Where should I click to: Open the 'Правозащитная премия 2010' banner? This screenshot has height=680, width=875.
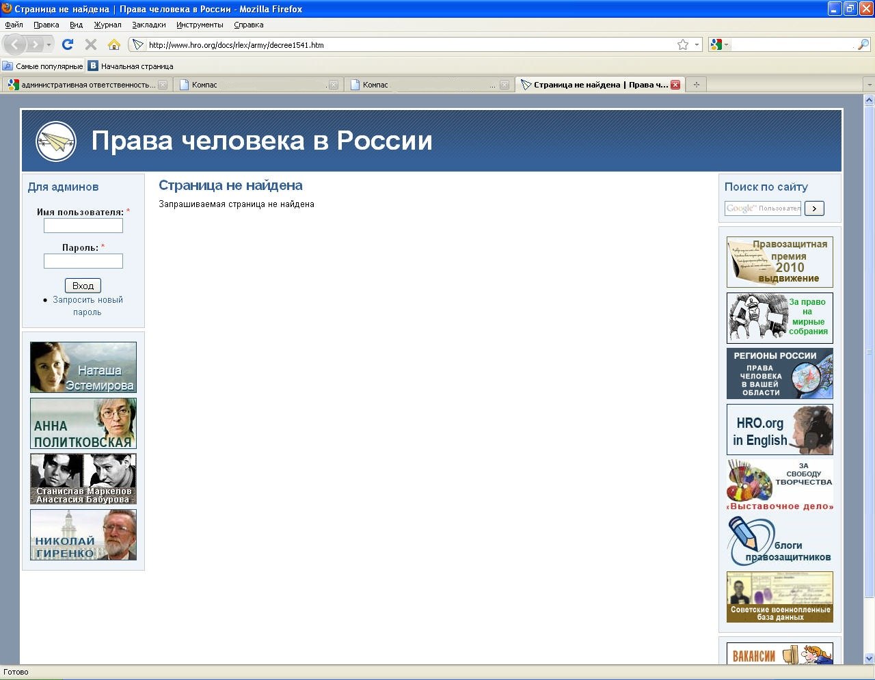coord(780,262)
